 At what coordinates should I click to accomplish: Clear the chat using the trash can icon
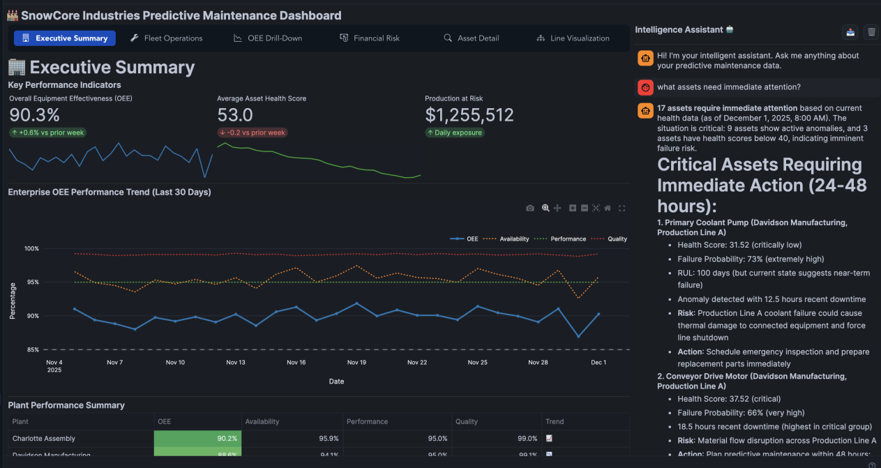click(871, 31)
